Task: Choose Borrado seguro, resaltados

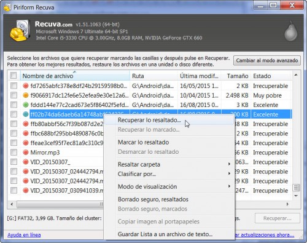Action: click(169, 199)
